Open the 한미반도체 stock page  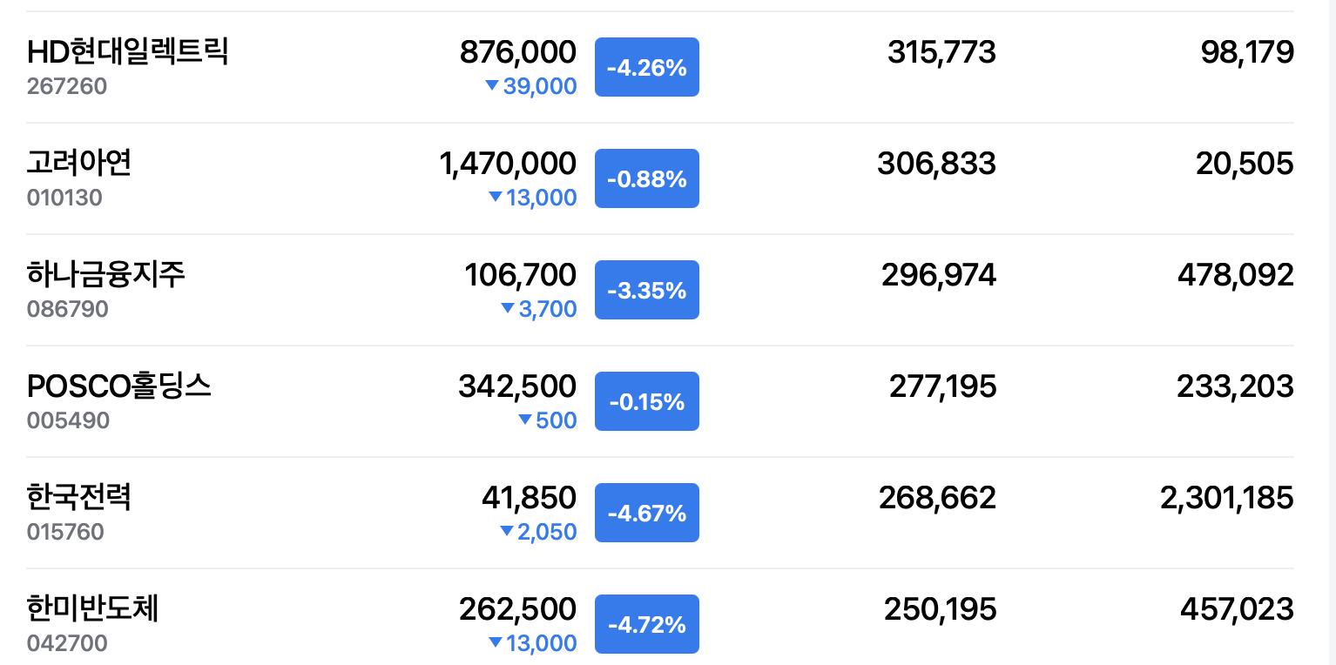(x=92, y=608)
